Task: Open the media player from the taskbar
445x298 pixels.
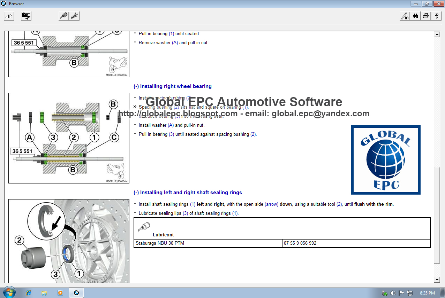Action: [x=60, y=292]
